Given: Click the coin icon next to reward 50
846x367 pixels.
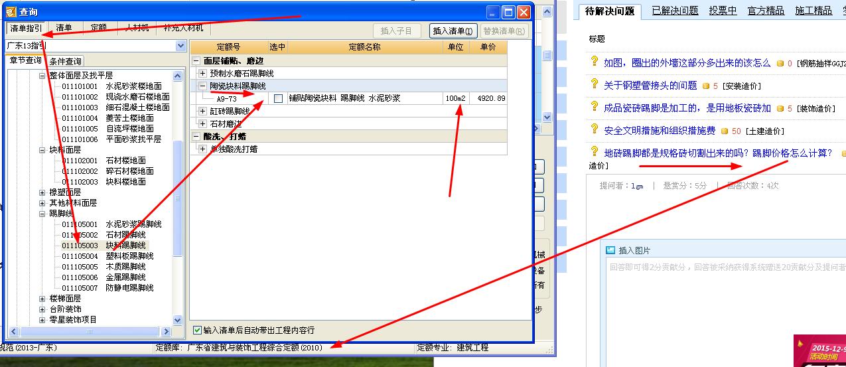Looking at the screenshot, I should (725, 131).
